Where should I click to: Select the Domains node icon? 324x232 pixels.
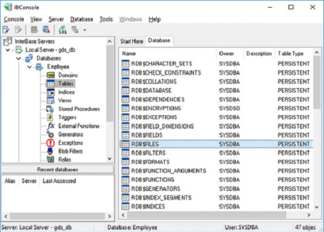51,75
